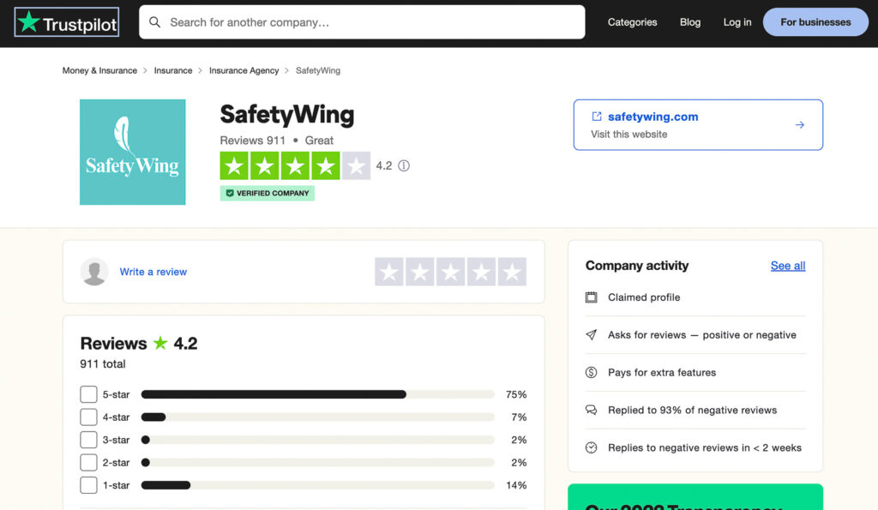This screenshot has width=878, height=510.
Task: Go to the Blog page
Action: [x=690, y=22]
